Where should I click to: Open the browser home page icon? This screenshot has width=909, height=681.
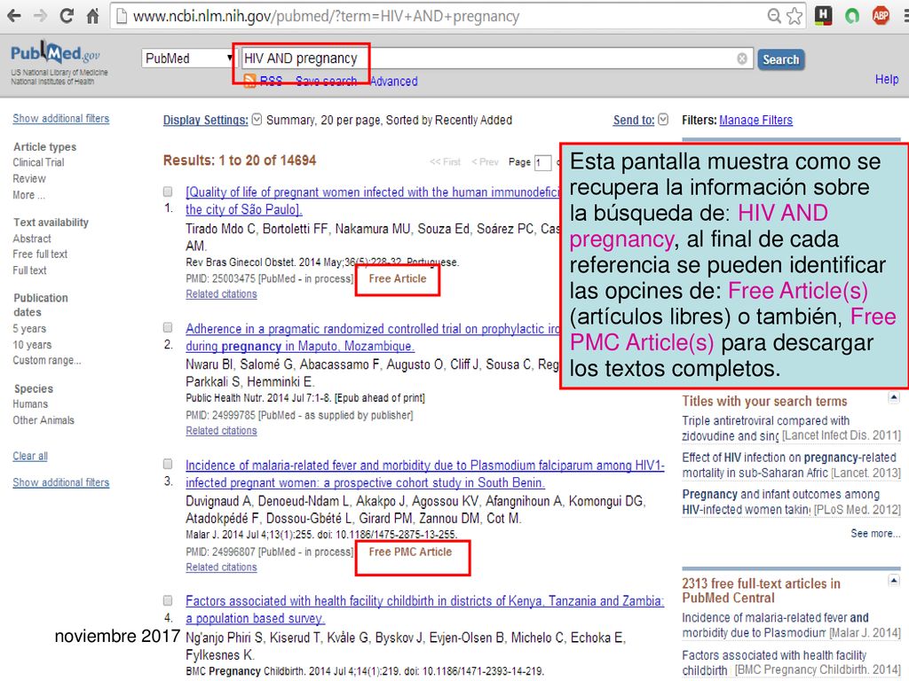click(92, 16)
